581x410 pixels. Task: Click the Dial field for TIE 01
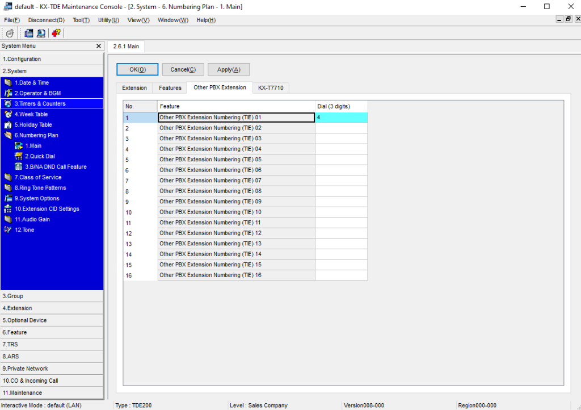[341, 118]
